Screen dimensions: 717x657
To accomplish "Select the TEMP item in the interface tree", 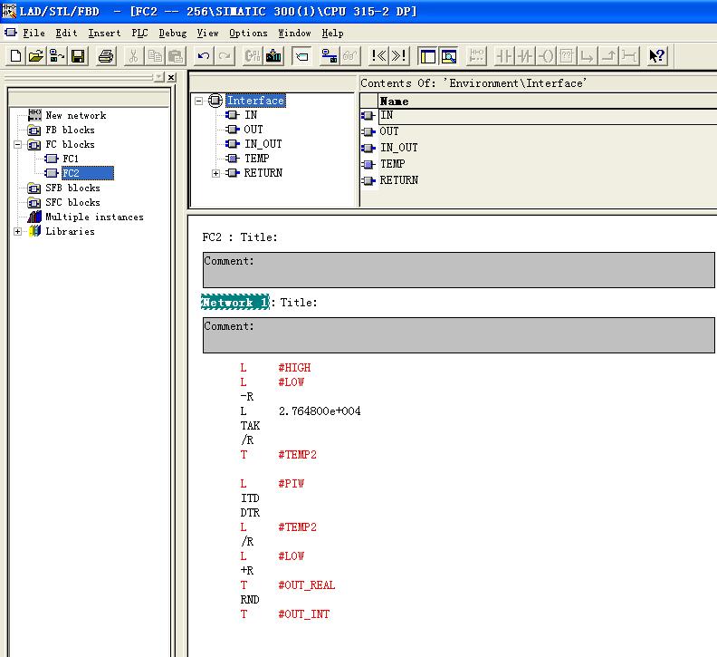I will point(256,159).
